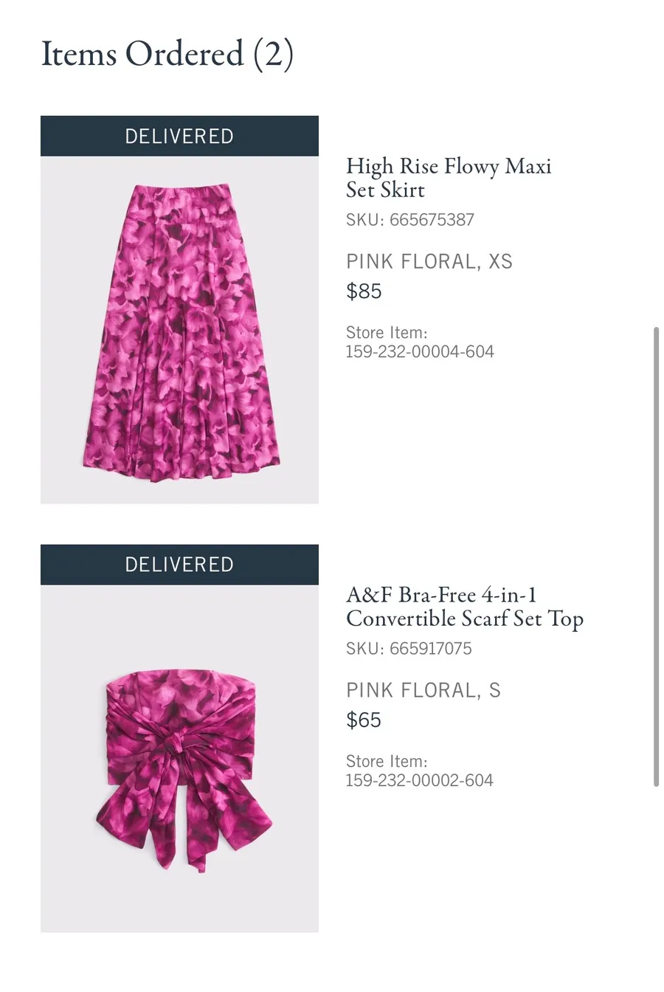Open the pink scarf top product image
The image size is (664, 992).
[x=179, y=759]
